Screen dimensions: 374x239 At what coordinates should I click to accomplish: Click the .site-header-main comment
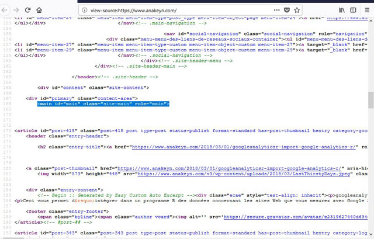[x=149, y=66]
